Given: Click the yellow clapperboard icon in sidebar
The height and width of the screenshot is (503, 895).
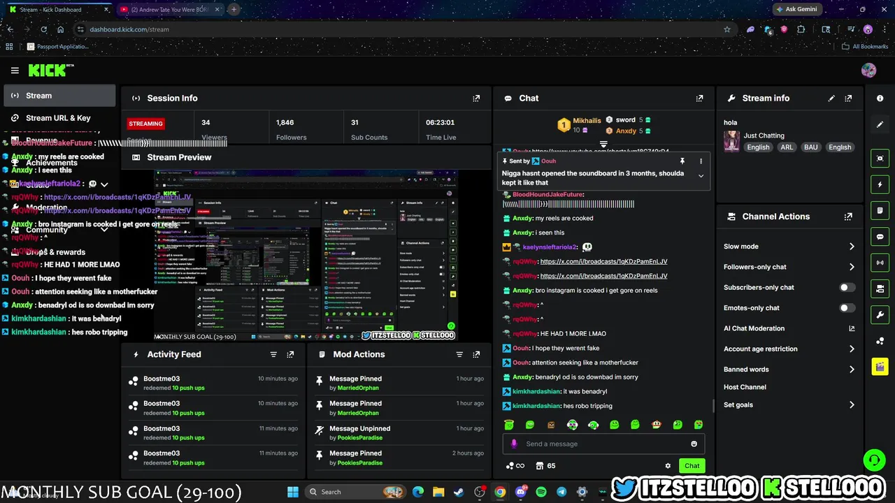Looking at the screenshot, I should (x=880, y=367).
